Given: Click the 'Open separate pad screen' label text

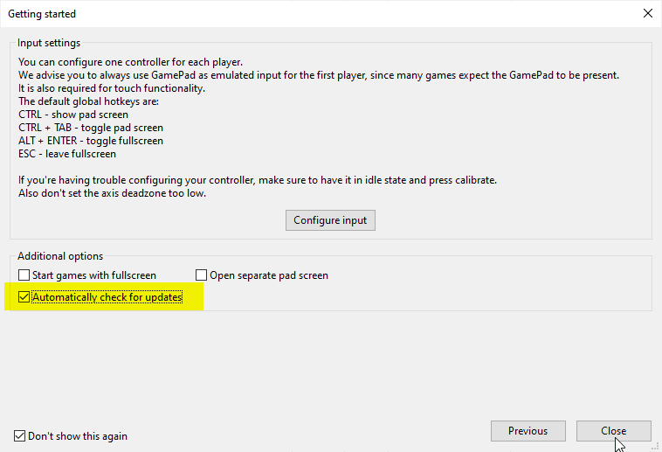Looking at the screenshot, I should (x=269, y=275).
